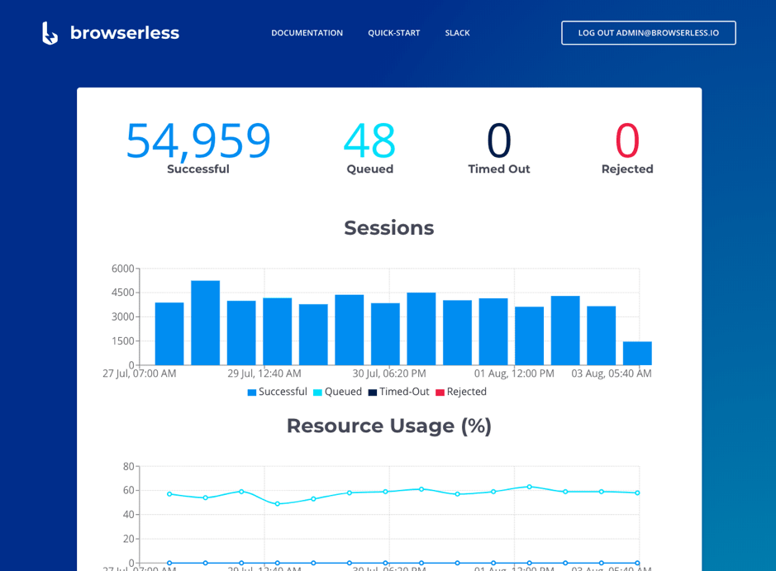
Task: Click the '03 Aug, 05:40 AM' Sessions axis label
Action: point(612,374)
